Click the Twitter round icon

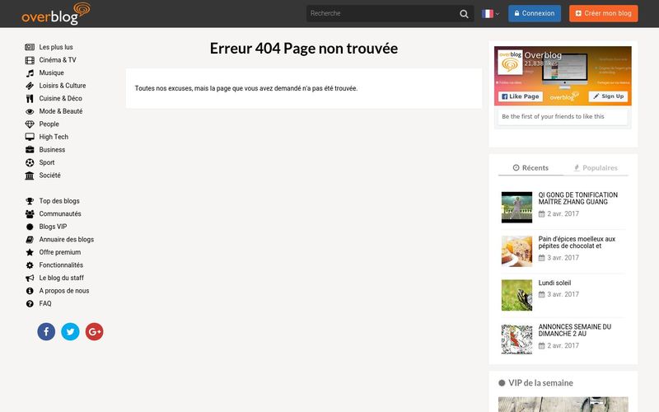70,331
